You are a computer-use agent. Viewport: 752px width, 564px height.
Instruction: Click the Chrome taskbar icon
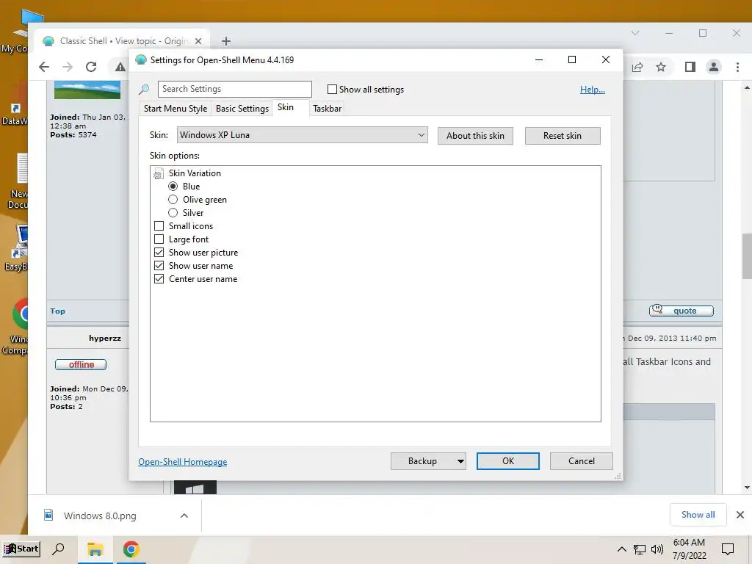[x=131, y=549]
